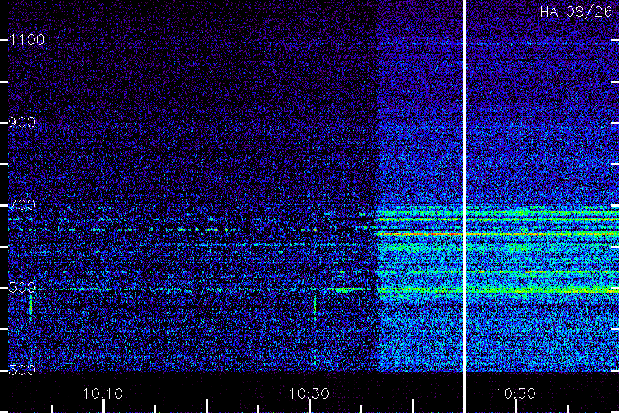Select the white vertical time marker line
The width and height of the screenshot is (619, 413).
click(465, 206)
